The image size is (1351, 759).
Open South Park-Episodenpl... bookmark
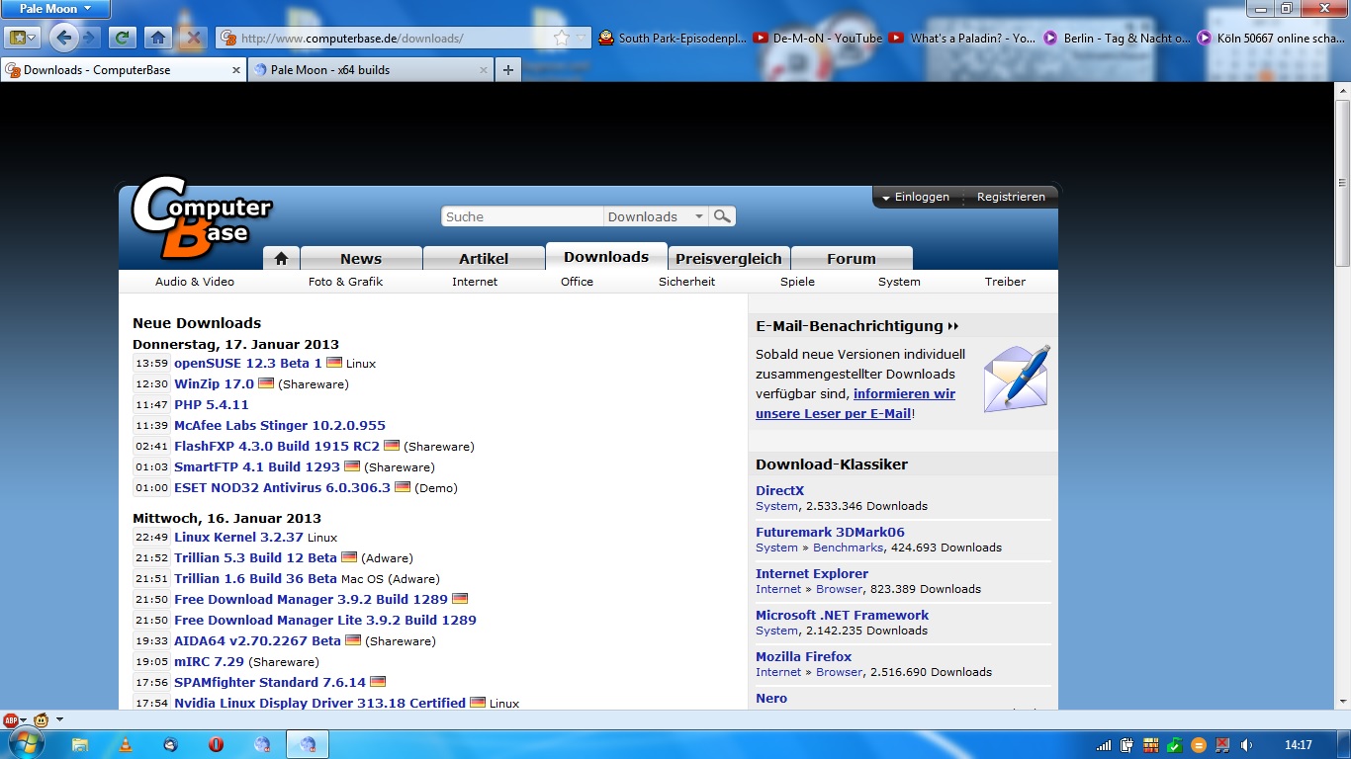click(x=674, y=38)
